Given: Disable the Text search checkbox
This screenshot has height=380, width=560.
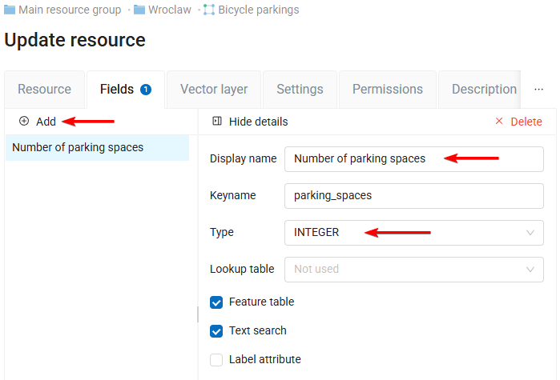Looking at the screenshot, I should coord(216,331).
